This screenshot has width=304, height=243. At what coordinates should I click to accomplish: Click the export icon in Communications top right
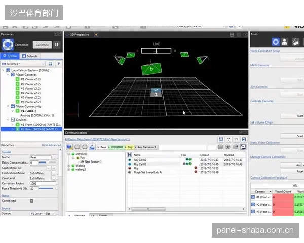coord(244,139)
